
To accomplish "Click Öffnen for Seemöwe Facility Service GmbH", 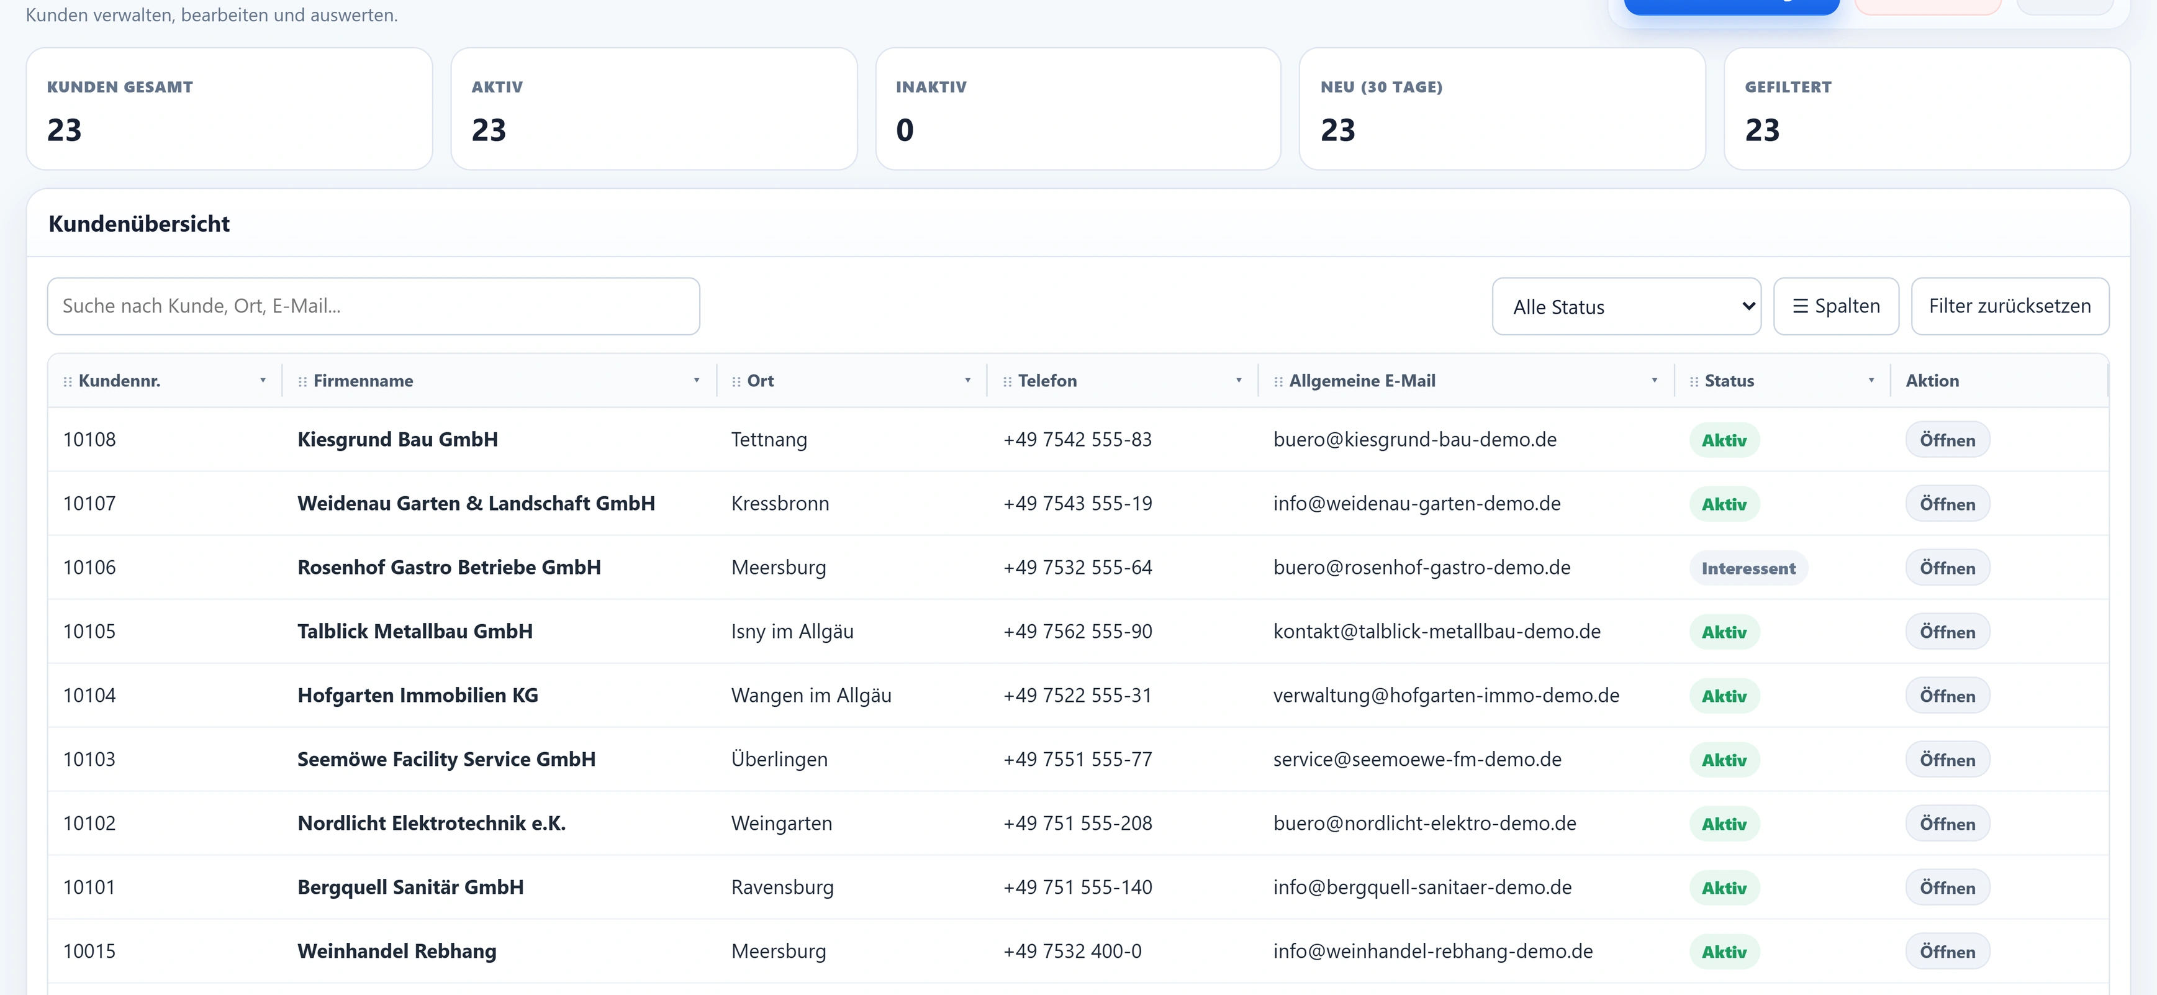I will pyautogui.click(x=1948, y=760).
